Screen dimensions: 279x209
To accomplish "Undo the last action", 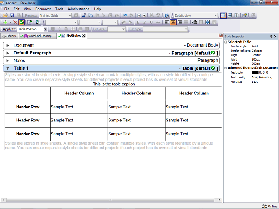I will coord(125,16).
